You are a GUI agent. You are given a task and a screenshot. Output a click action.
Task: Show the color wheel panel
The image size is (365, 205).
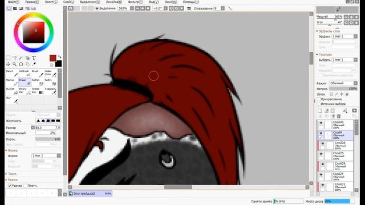coord(9,8)
